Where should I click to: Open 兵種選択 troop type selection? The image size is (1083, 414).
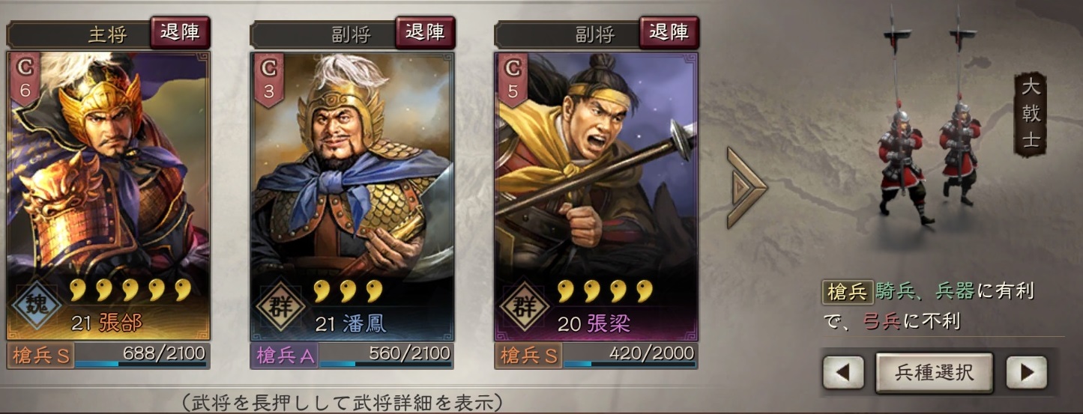934,373
